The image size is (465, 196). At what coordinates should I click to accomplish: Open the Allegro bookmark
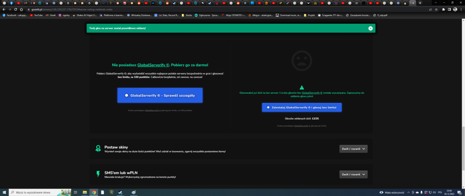pyautogui.click(x=261, y=15)
